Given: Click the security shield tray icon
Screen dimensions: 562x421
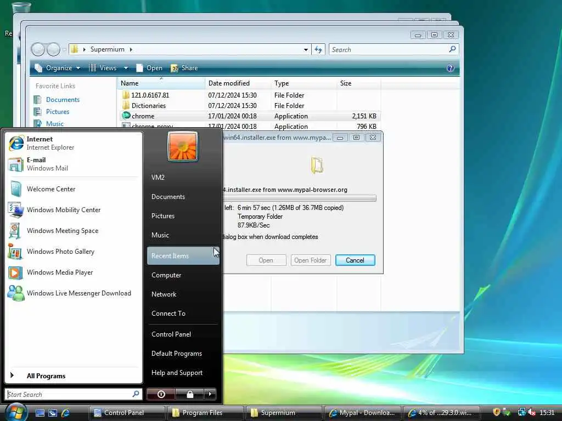Looking at the screenshot, I should tap(496, 412).
